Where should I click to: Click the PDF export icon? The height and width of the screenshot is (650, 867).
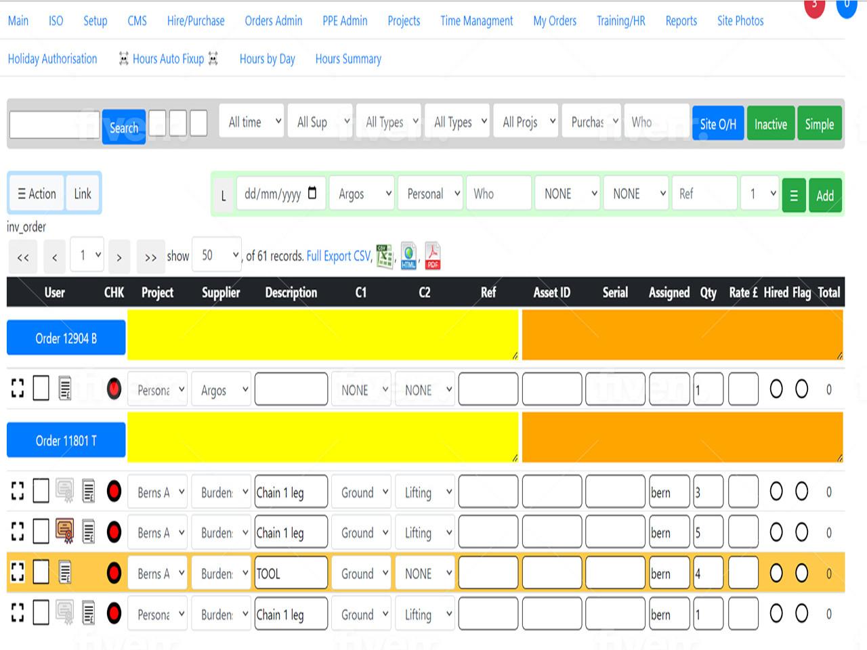(432, 256)
